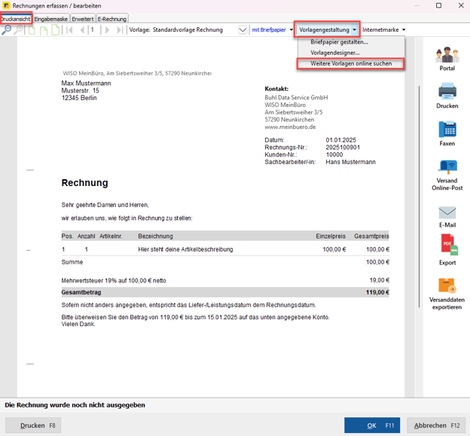Image resolution: width=470 pixels, height=436 pixels.
Task: Confirm with the OK F11 button
Action: tap(372, 425)
